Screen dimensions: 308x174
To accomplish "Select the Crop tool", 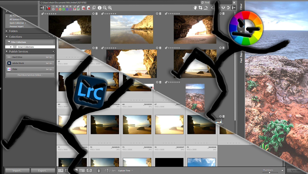I will (200, 8).
